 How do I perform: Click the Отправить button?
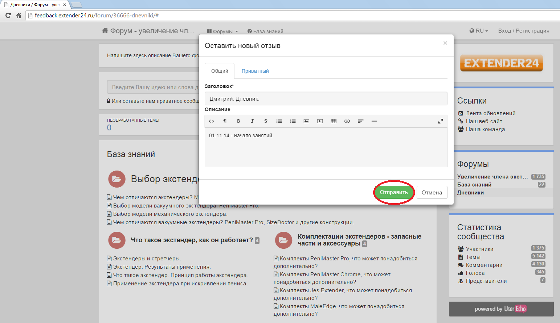[394, 192]
